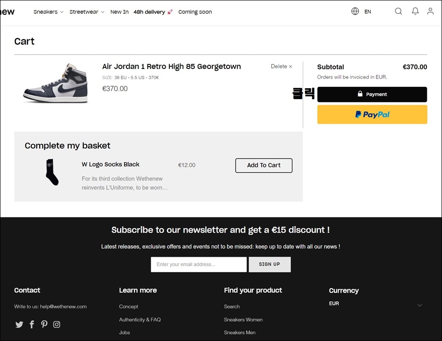Click the help@wethenew.com contact line
Image resolution: width=442 pixels, height=341 pixels.
pos(51,307)
